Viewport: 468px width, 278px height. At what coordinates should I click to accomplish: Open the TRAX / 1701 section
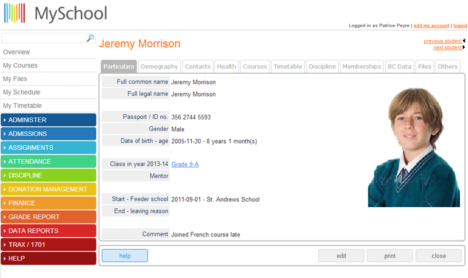(x=49, y=245)
